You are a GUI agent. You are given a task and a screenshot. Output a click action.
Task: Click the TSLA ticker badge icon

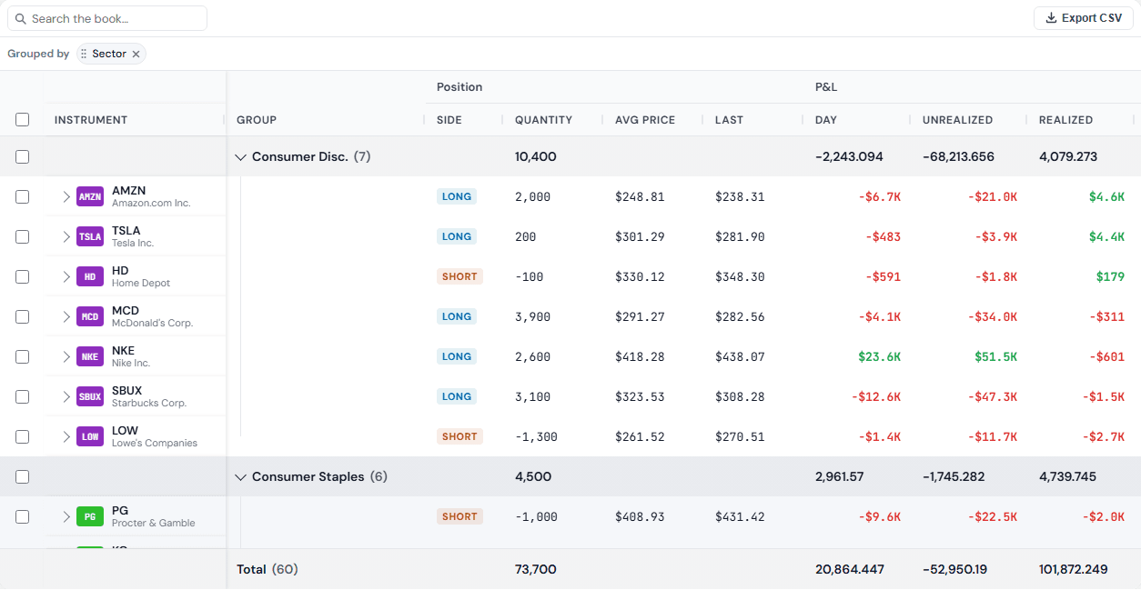coord(90,236)
